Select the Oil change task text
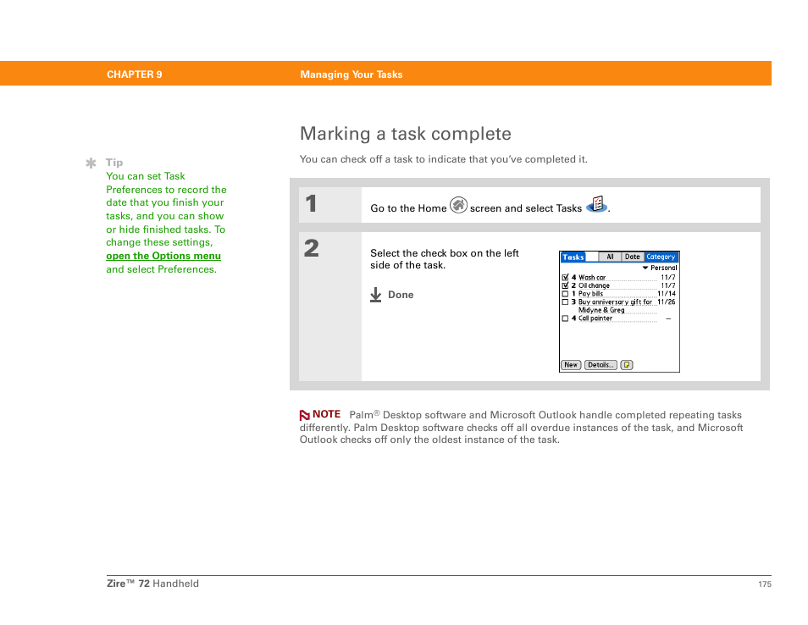The width and height of the screenshot is (808, 625). [595, 285]
